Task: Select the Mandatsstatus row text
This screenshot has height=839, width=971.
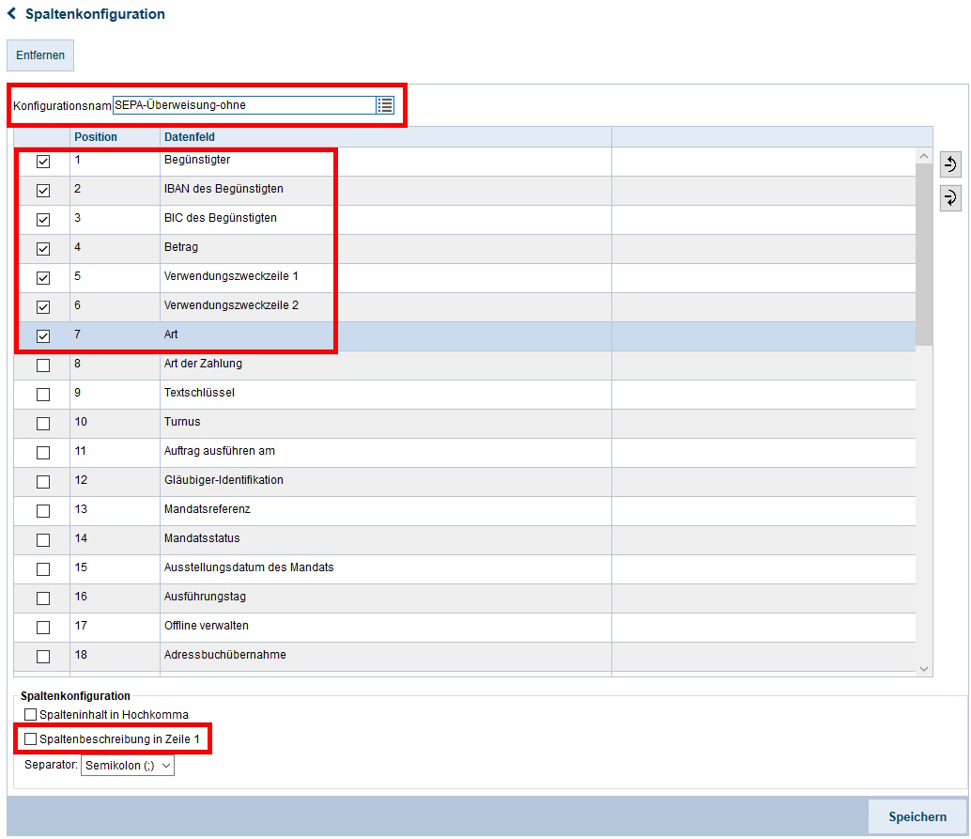Action: pos(202,537)
